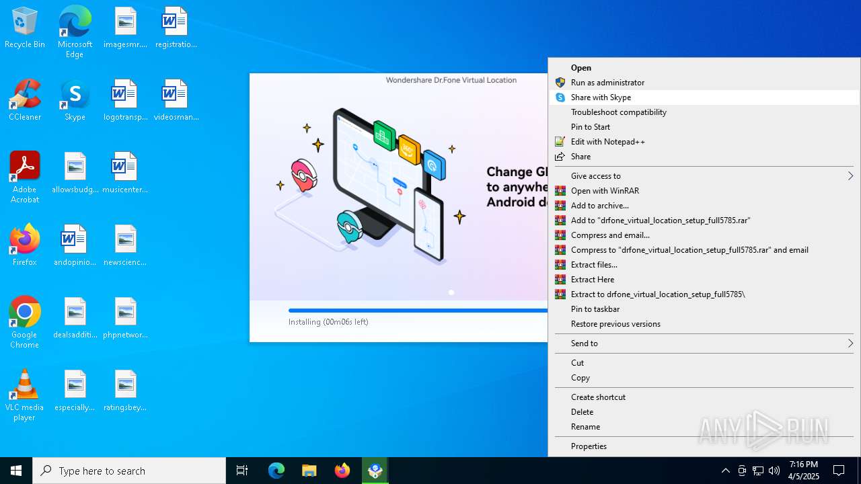This screenshot has width=861, height=484.
Task: Choose Run as administrator
Action: [706, 82]
